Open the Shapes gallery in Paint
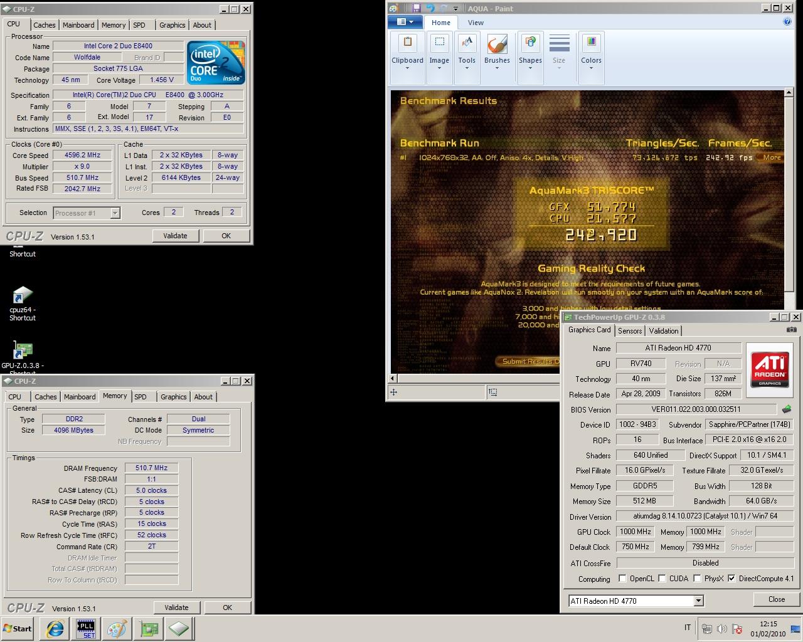The height and width of the screenshot is (642, 803). click(530, 58)
